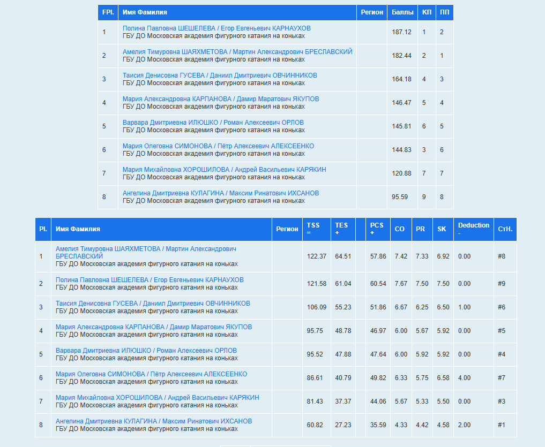Select PCS value 49.82
Screen dimensions: 545x447
(x=378, y=378)
